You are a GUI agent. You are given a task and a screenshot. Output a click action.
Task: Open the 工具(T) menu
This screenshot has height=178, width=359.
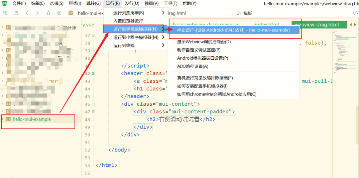tap(171, 3)
